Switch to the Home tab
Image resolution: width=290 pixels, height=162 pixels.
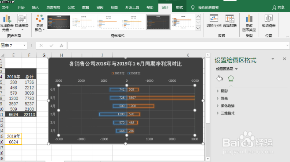(21, 8)
